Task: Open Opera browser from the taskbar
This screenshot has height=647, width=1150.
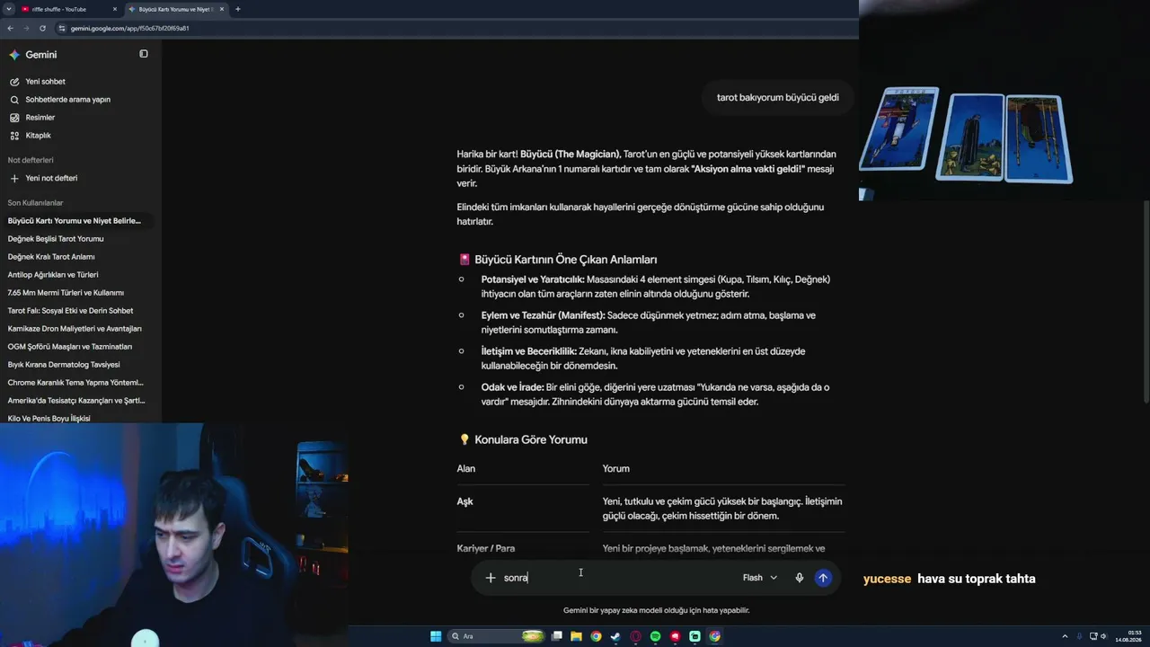Action: click(x=636, y=636)
